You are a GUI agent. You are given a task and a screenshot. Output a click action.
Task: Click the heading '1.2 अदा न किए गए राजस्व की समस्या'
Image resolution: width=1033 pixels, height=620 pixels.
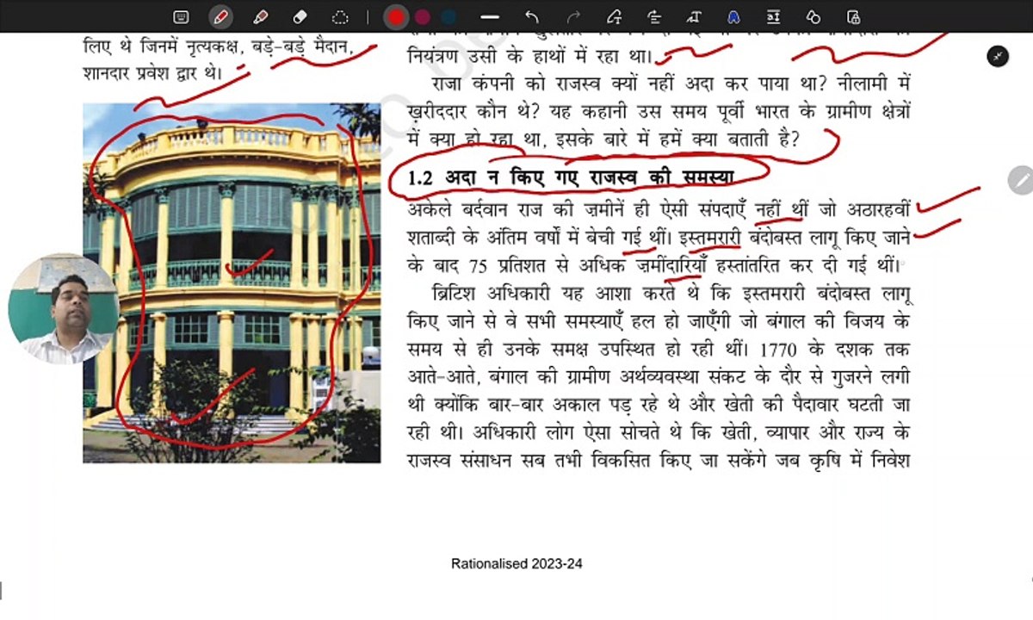571,177
